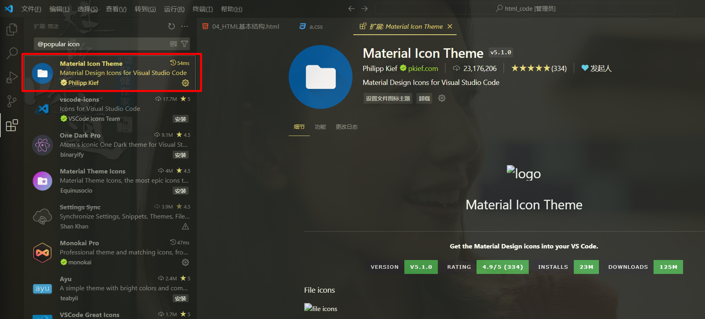The height and width of the screenshot is (319, 705).
Task: Install the Ayu theme extension
Action: click(181, 298)
